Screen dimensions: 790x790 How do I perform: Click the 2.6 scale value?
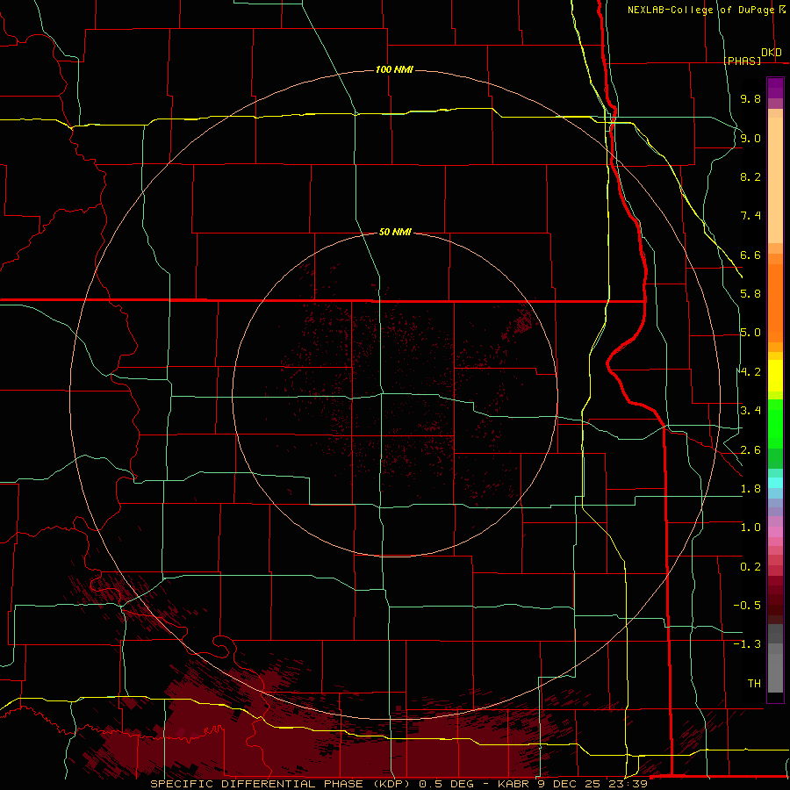[750, 450]
